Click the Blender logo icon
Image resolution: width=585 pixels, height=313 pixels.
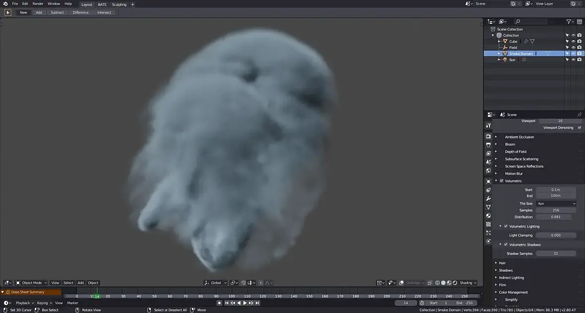(5, 4)
